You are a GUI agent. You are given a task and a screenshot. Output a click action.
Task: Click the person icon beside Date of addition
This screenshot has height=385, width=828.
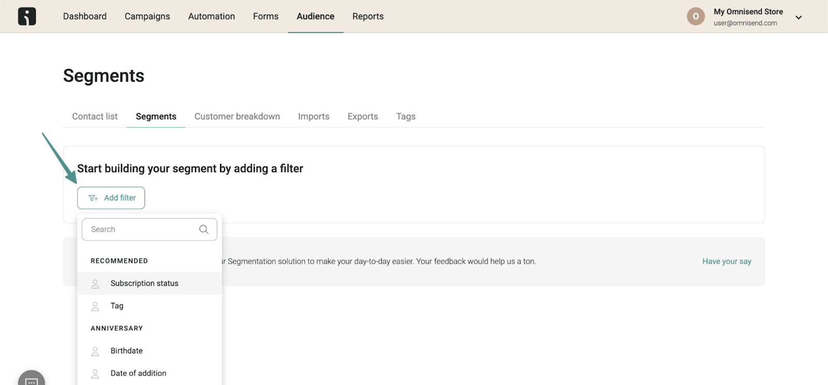click(x=95, y=374)
